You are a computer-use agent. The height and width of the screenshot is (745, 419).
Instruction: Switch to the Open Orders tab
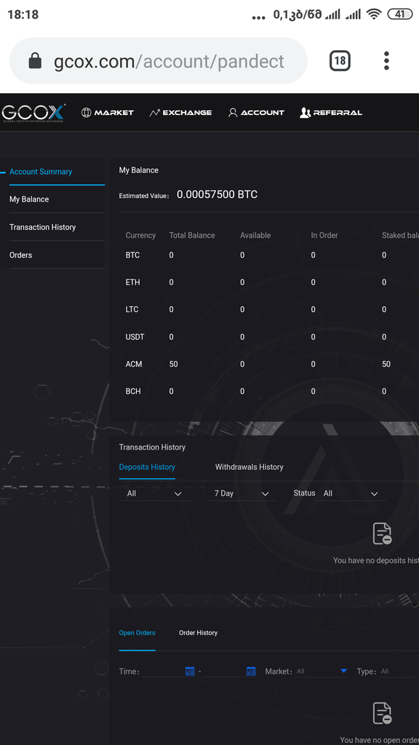[x=137, y=633]
